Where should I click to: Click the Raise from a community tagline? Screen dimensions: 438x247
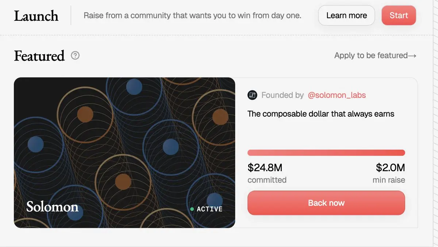point(192,16)
